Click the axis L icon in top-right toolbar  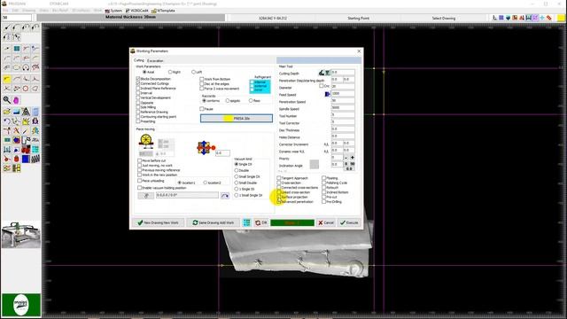click(x=494, y=18)
